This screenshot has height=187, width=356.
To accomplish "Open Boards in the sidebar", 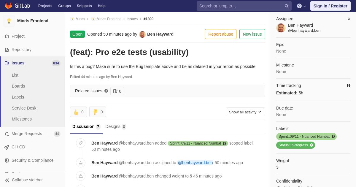I will [18, 86].
